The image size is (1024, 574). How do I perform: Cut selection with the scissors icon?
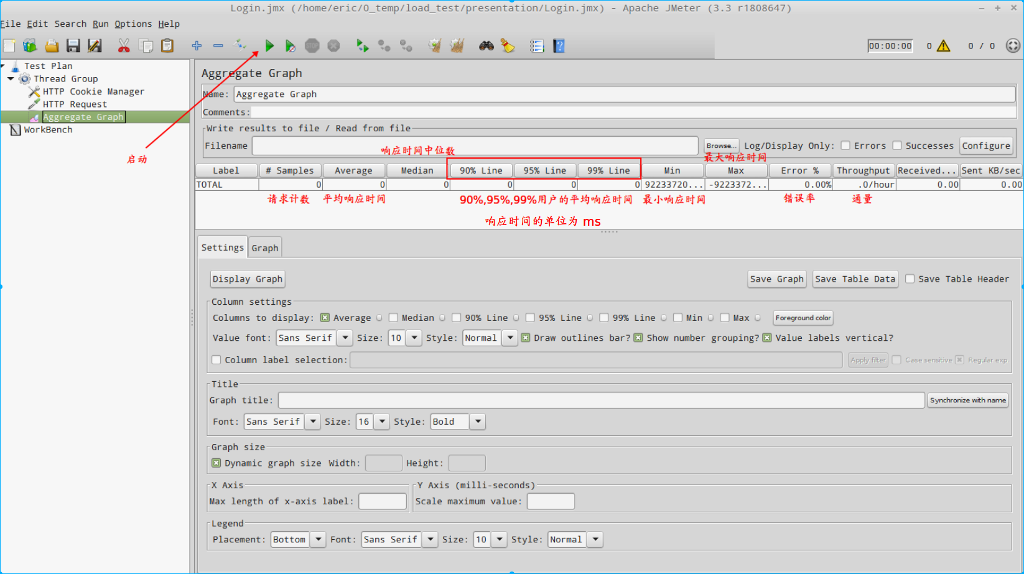tap(124, 45)
